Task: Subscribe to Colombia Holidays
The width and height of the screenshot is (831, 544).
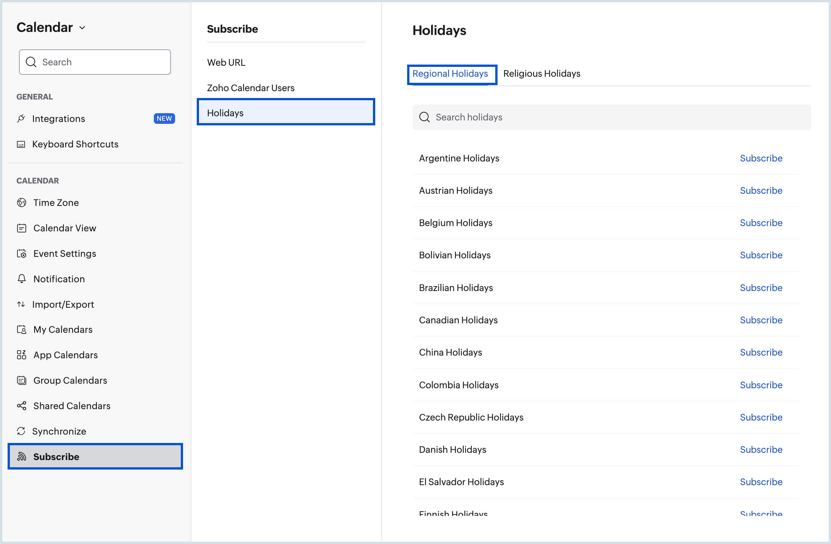Action: [761, 385]
